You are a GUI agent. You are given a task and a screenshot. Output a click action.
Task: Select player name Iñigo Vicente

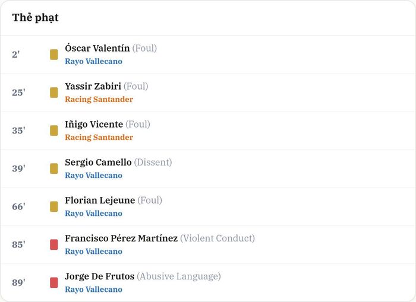pos(94,124)
